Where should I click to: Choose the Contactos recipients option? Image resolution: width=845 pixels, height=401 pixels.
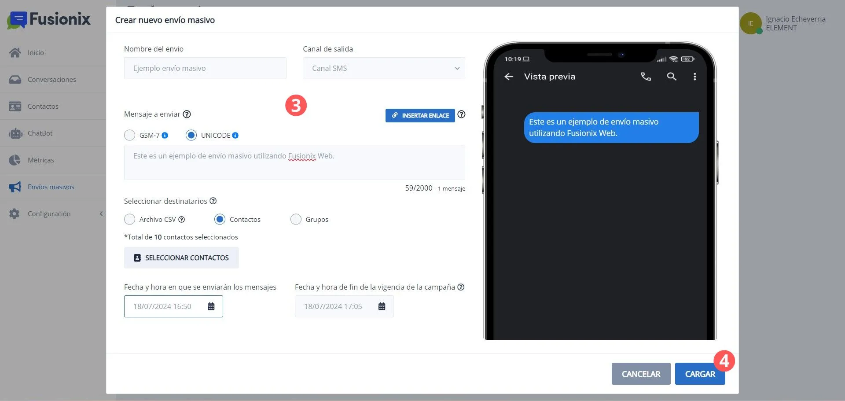pyautogui.click(x=220, y=219)
